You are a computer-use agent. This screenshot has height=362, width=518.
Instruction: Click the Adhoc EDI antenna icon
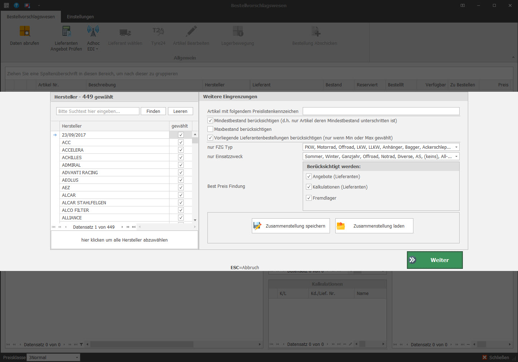click(x=93, y=31)
